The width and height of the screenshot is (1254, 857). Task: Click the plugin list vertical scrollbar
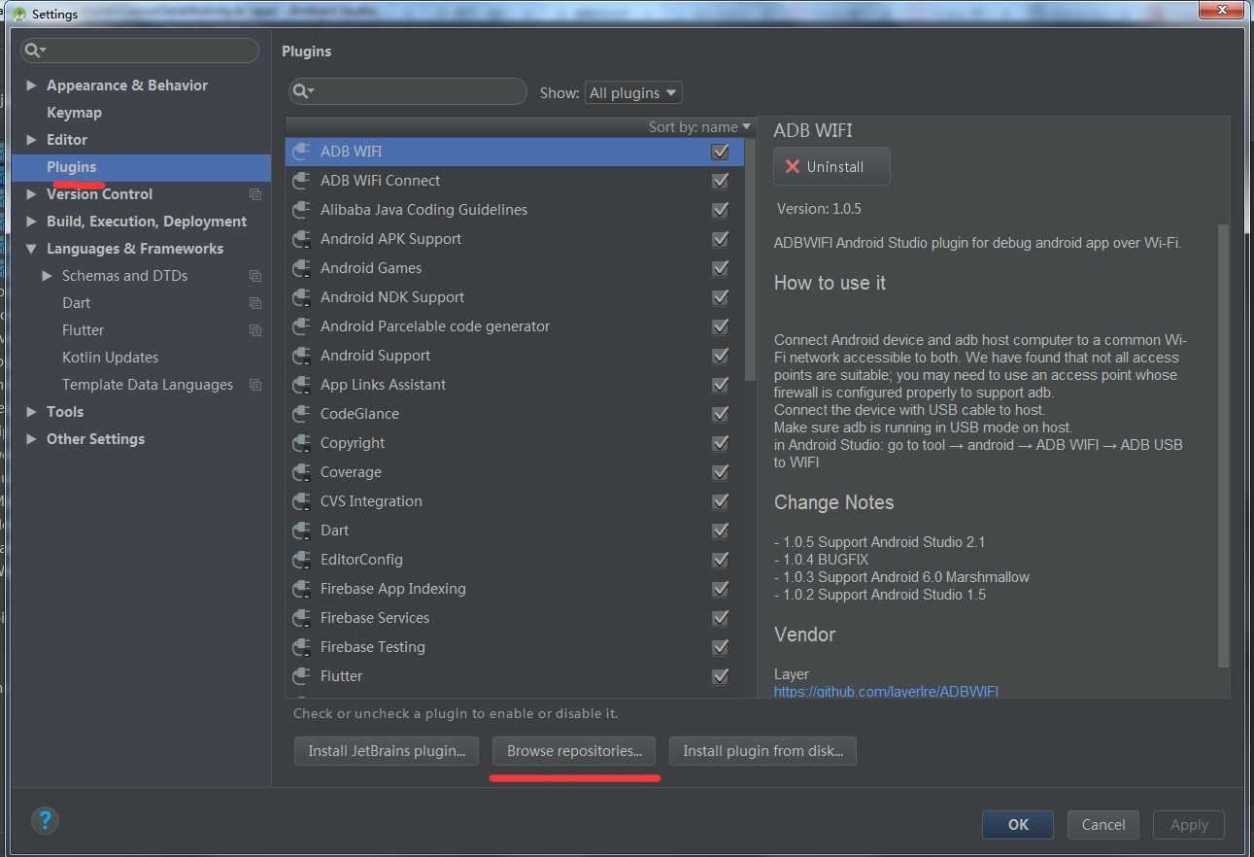(x=750, y=259)
